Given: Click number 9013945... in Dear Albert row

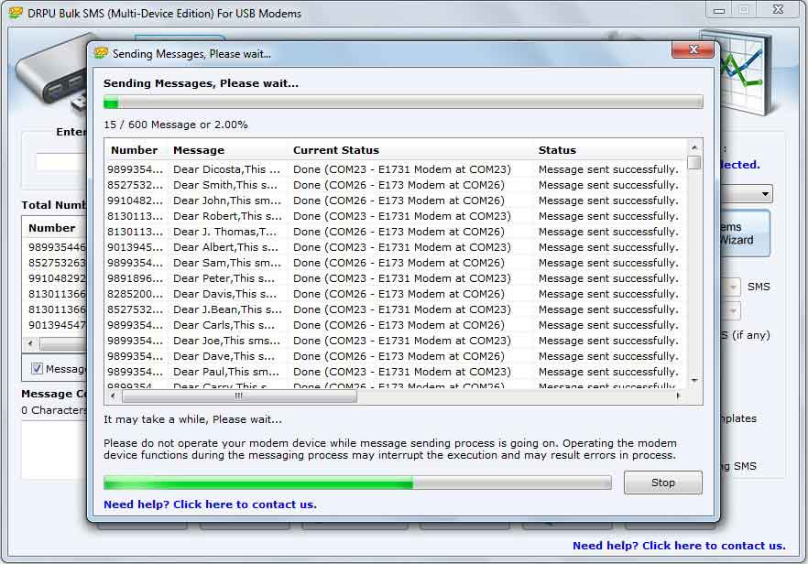Looking at the screenshot, I should tap(135, 247).
